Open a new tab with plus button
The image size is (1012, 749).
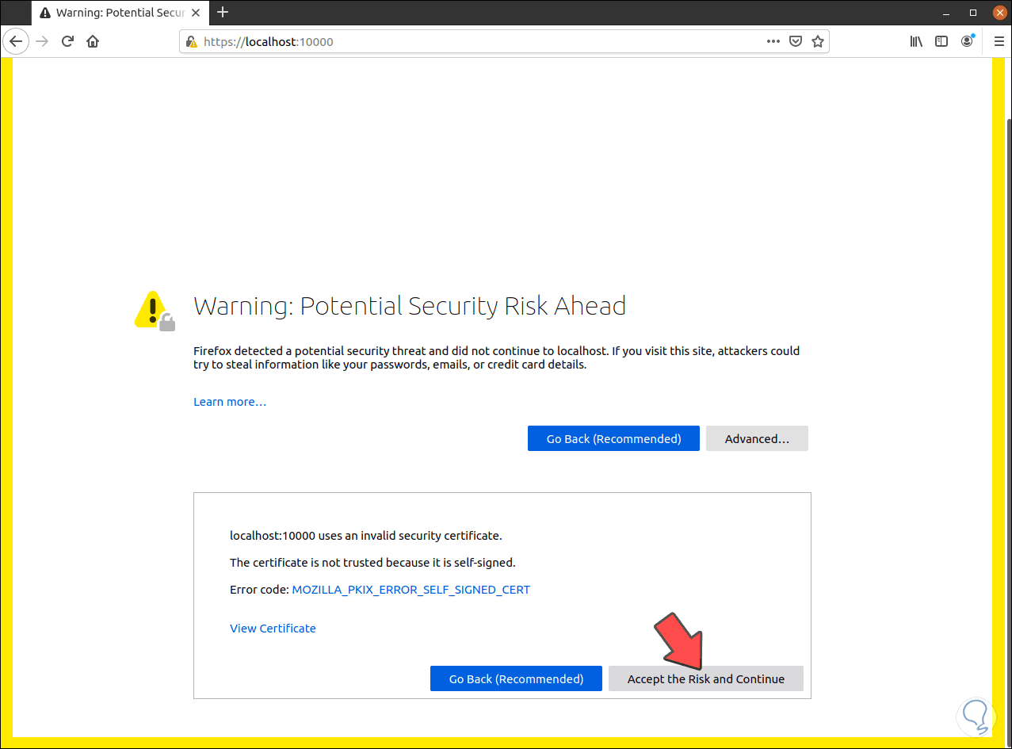click(223, 12)
